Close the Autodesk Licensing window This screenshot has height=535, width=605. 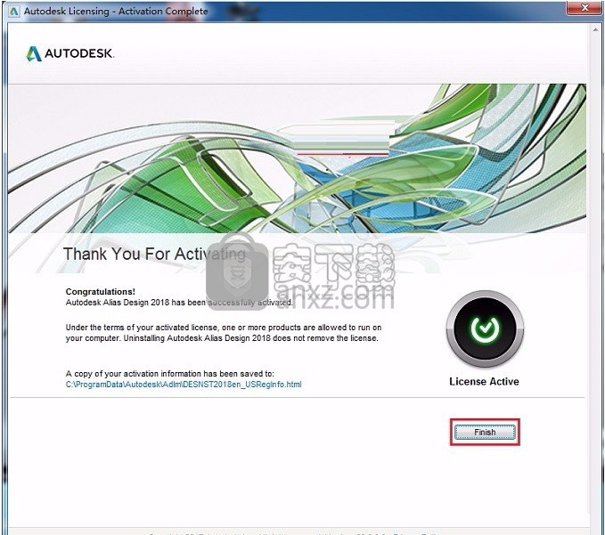[x=585, y=7]
